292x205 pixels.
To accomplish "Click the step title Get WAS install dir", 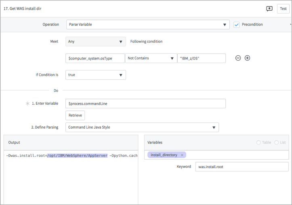I will (x=23, y=8).
